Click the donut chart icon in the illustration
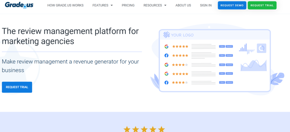This screenshot has width=290, height=132. (261, 48)
